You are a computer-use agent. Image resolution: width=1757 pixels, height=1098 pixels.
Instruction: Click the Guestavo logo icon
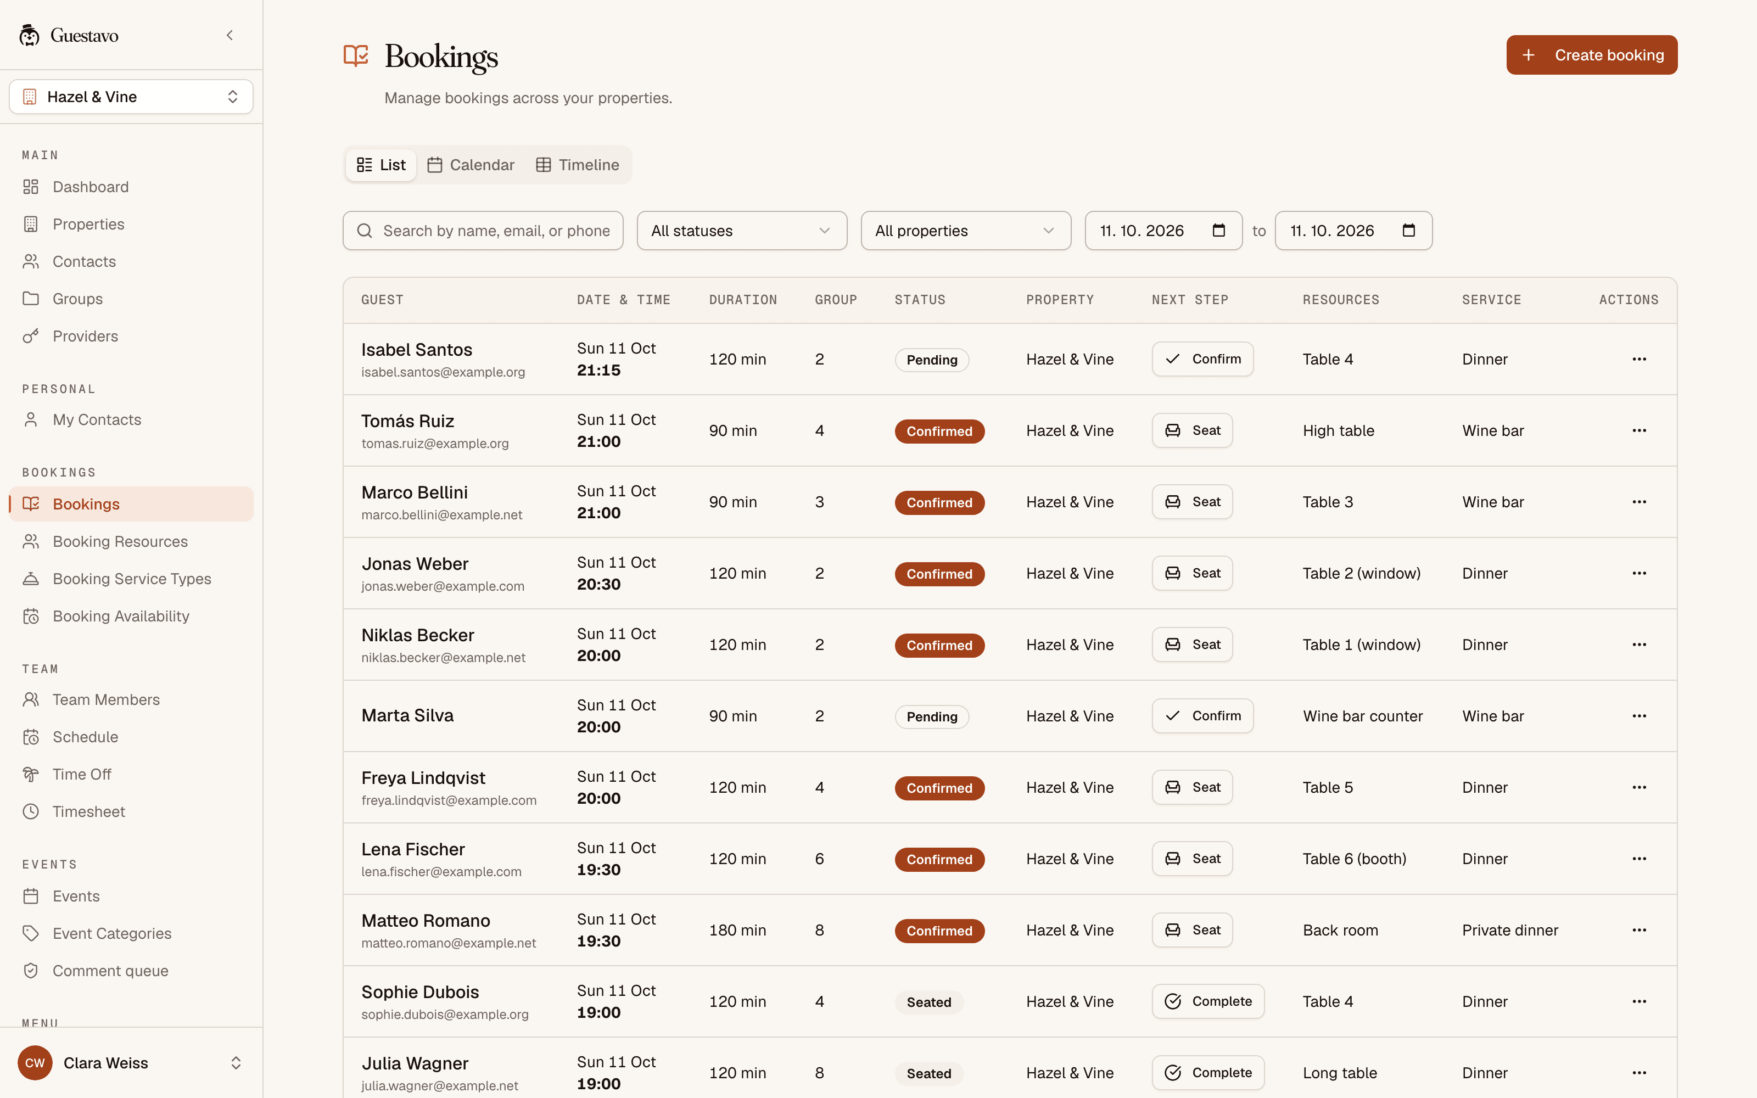coord(29,35)
